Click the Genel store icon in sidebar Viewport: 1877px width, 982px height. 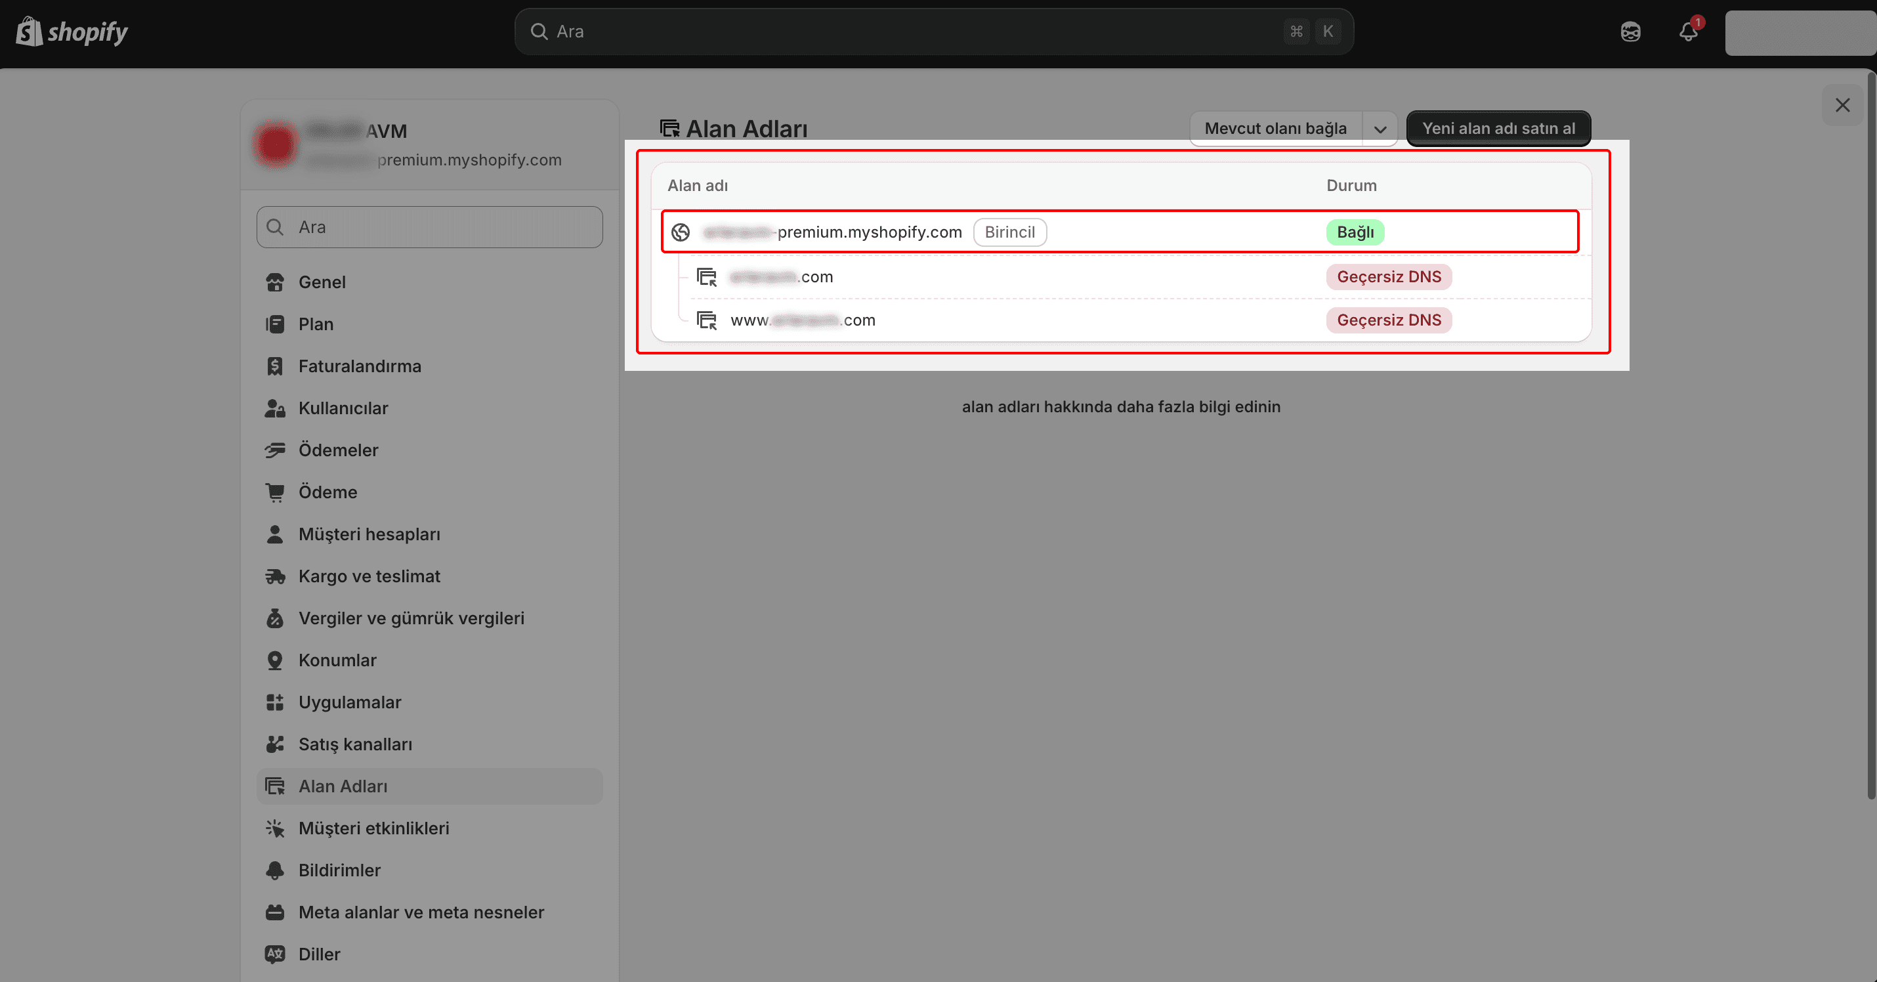275,282
